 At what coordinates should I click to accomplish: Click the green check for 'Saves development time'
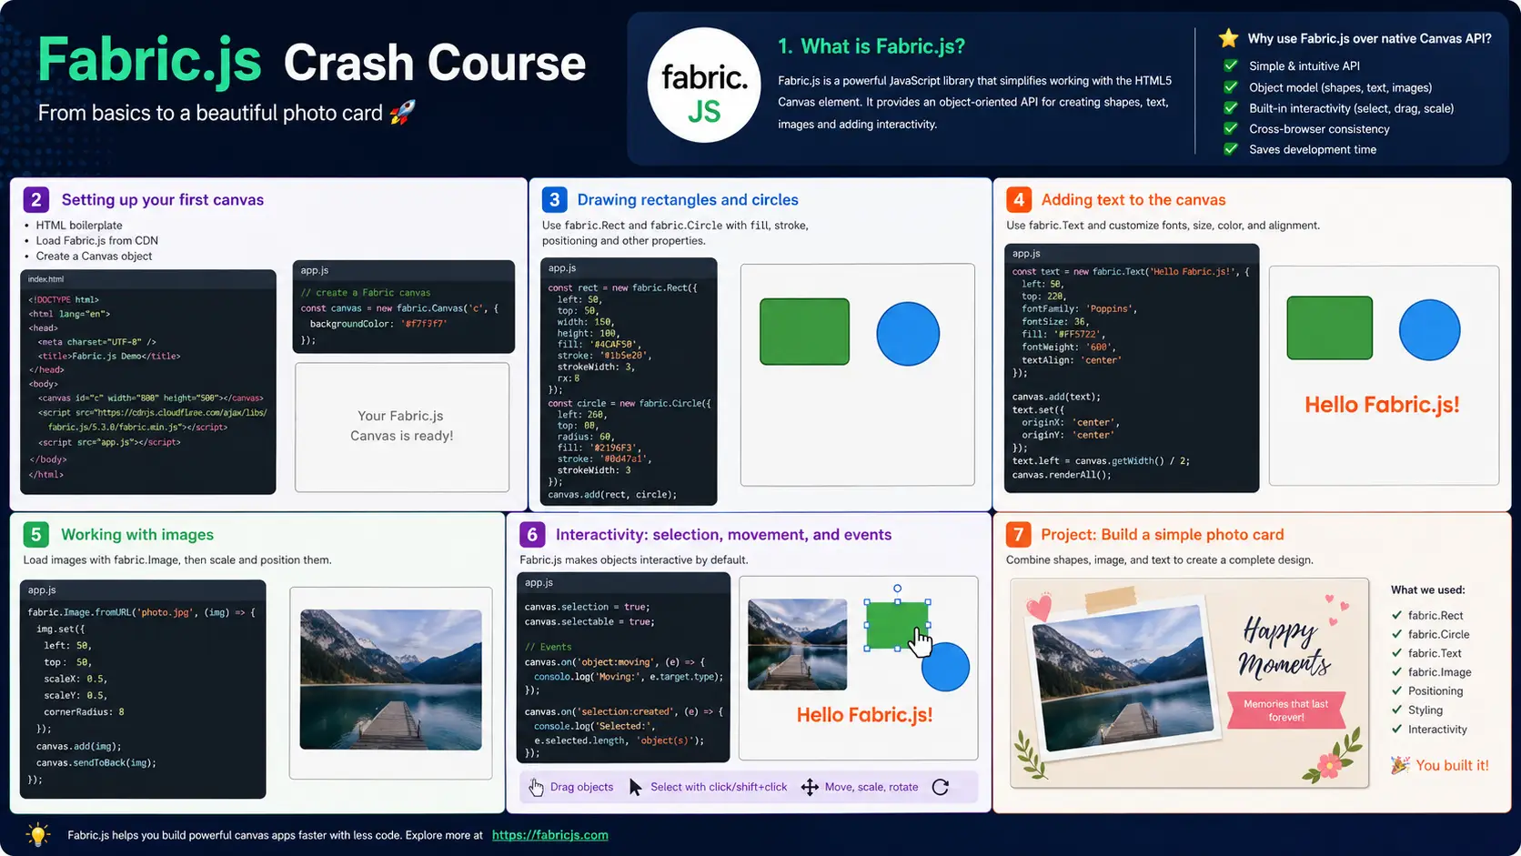pyautogui.click(x=1231, y=149)
